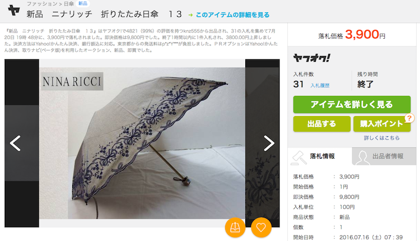The image size is (420, 241).
Task: Open the ファッション breadcrumb category
Action: tap(42, 4)
